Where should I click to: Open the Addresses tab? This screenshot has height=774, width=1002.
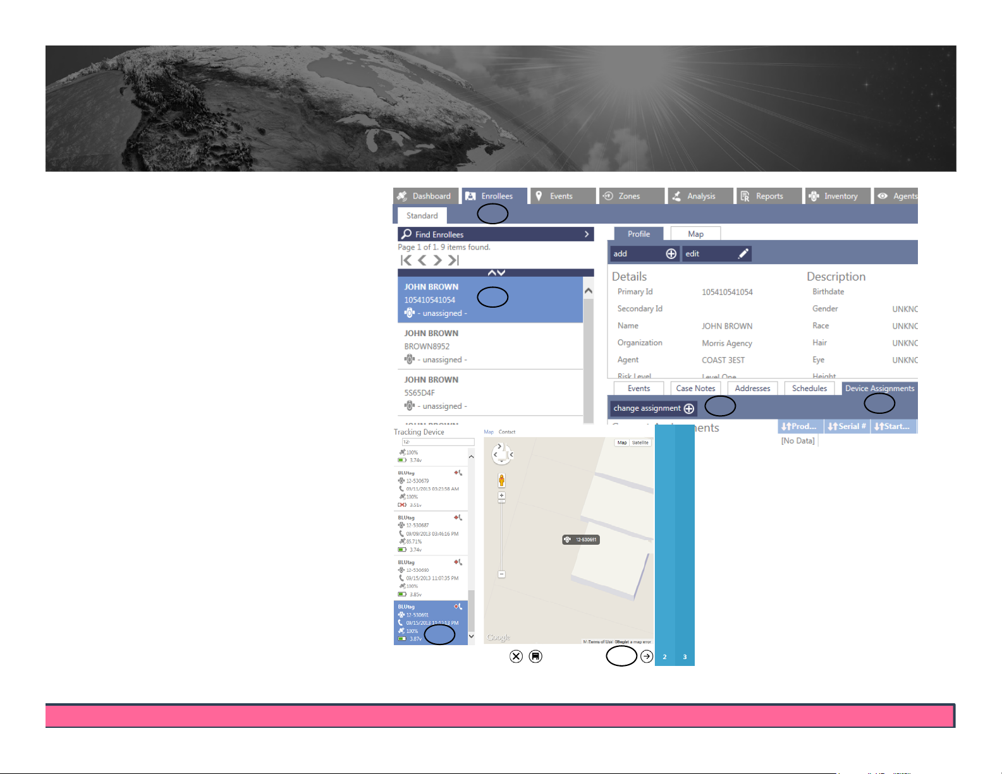click(752, 389)
